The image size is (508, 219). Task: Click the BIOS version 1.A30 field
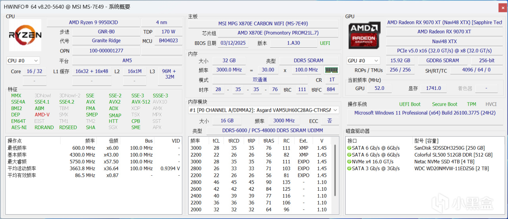click(x=294, y=43)
